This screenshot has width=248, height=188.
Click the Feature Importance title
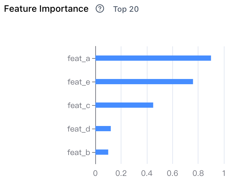(46, 9)
